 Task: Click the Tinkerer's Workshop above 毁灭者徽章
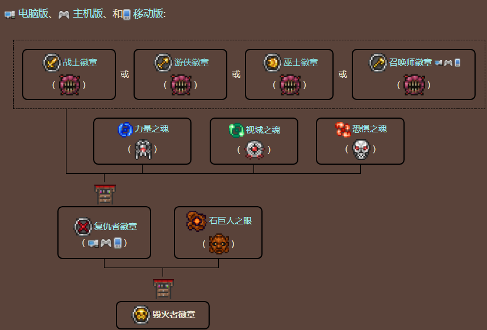point(163,289)
